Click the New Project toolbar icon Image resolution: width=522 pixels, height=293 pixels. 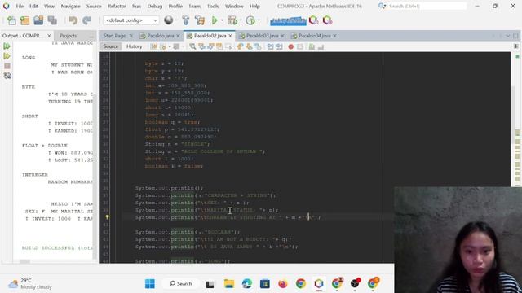tap(25, 20)
